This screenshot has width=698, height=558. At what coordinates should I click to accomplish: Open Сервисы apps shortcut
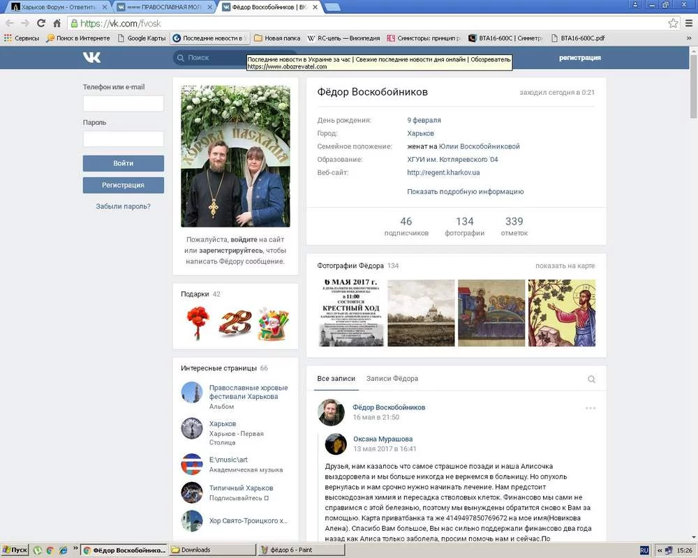pyautogui.click(x=22, y=38)
